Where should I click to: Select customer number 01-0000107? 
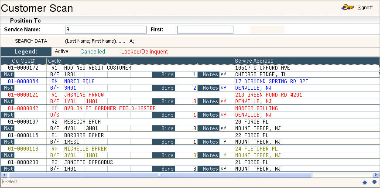click(23, 122)
